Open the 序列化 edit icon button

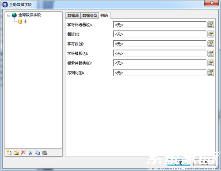point(211,72)
